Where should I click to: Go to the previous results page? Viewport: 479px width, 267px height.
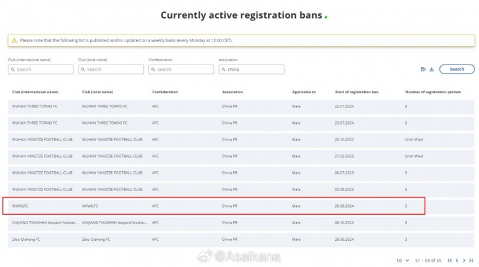pos(457,260)
